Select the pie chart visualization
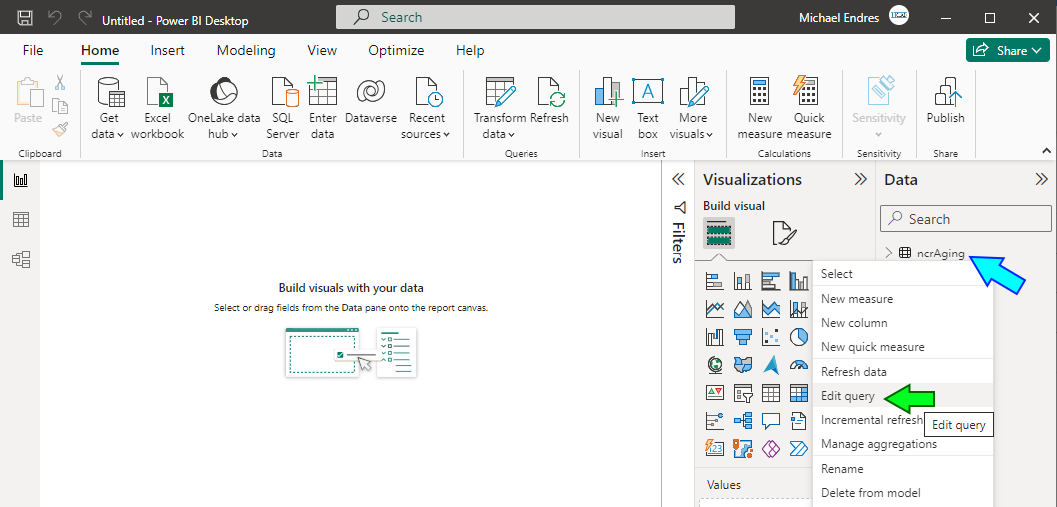This screenshot has height=507, width=1057. pos(799,336)
